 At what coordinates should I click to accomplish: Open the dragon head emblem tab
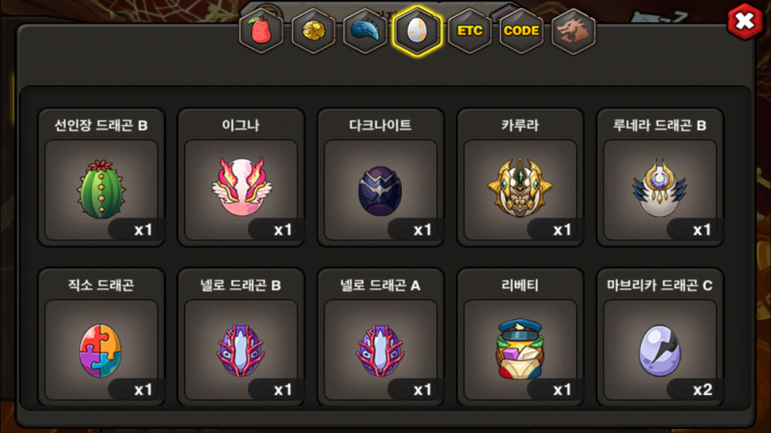pos(573,31)
